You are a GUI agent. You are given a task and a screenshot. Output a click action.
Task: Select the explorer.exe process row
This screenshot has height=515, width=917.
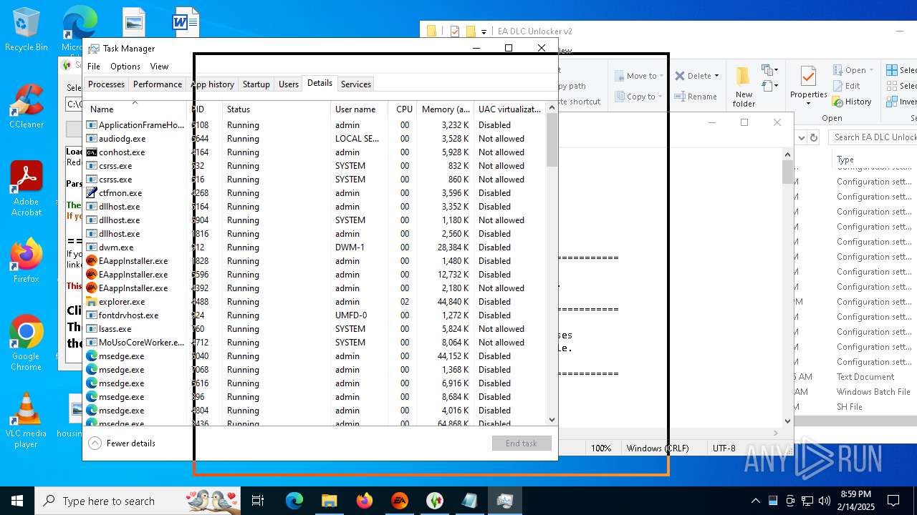[x=315, y=302]
